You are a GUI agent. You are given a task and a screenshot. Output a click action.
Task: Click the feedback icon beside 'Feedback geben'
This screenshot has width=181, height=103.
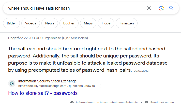146,102
